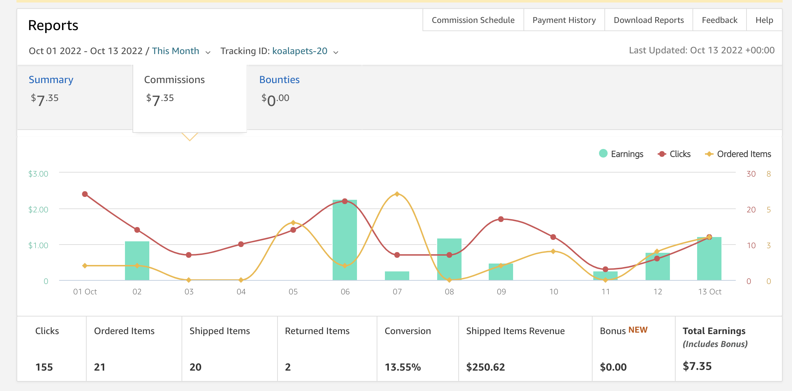Open Commission Schedule
792x391 pixels.
(x=473, y=20)
